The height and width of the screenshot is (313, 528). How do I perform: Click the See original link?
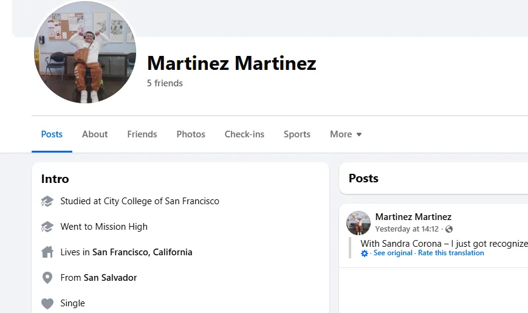(x=393, y=253)
